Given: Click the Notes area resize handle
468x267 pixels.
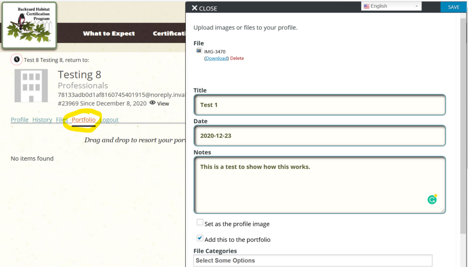Looking at the screenshot, I should 442,211.
